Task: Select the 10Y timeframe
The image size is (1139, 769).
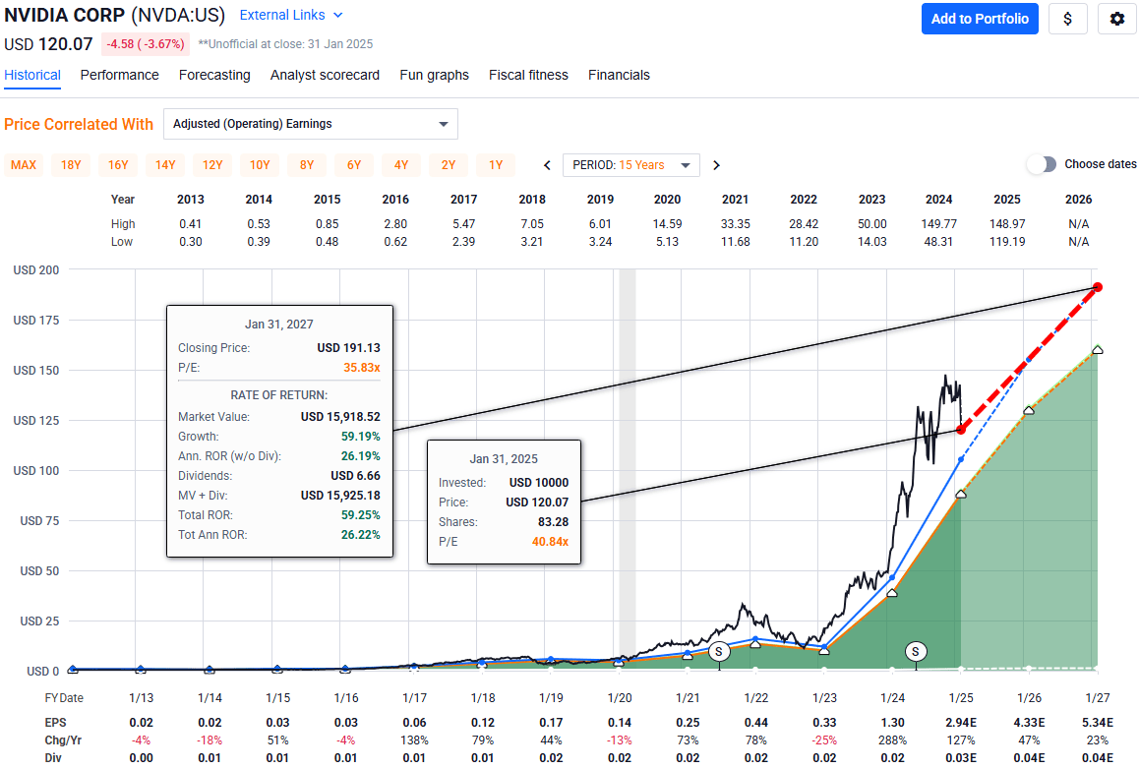Action: 259,164
